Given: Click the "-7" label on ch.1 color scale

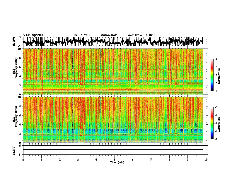Looking at the screenshot, I should click(x=216, y=91).
